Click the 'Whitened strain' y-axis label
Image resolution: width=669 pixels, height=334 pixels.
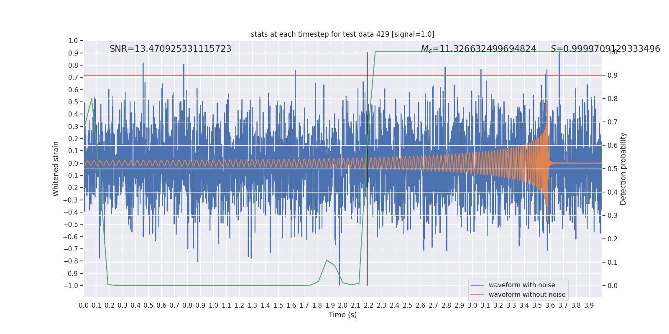point(56,169)
